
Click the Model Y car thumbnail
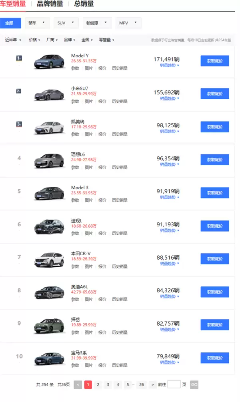[49, 62]
